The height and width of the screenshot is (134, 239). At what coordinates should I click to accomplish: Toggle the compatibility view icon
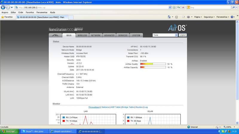click(174, 7)
